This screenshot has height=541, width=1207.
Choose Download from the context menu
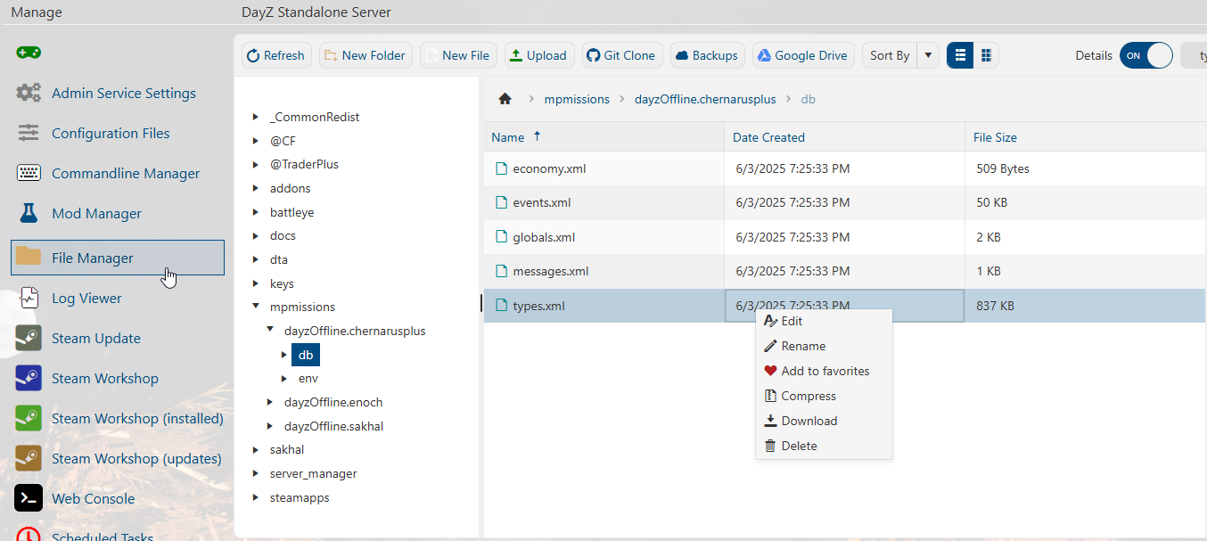824,421
